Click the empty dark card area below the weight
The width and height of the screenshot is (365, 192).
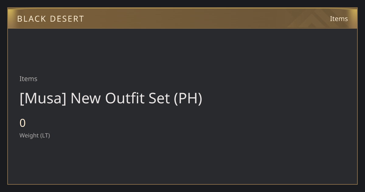point(182,162)
